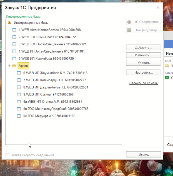The image size is (173, 176).
Task: Collapse the Архив folder group
Action: [9, 66]
